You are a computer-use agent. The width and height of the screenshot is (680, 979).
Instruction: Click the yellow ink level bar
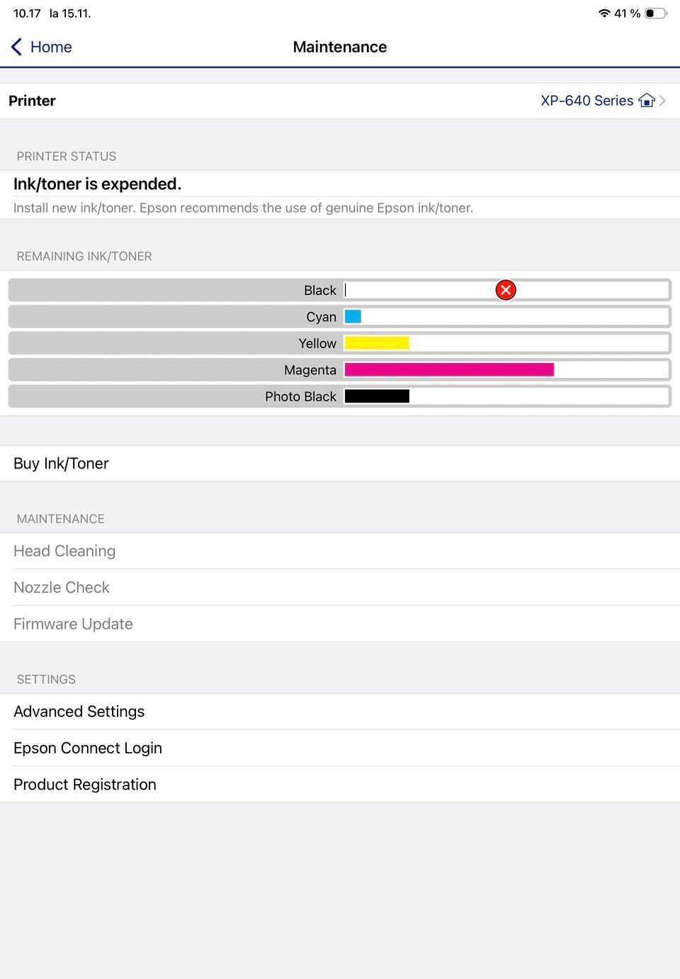[x=377, y=343]
